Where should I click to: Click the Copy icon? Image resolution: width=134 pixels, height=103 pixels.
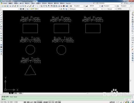pyautogui.click(x=23, y=6)
